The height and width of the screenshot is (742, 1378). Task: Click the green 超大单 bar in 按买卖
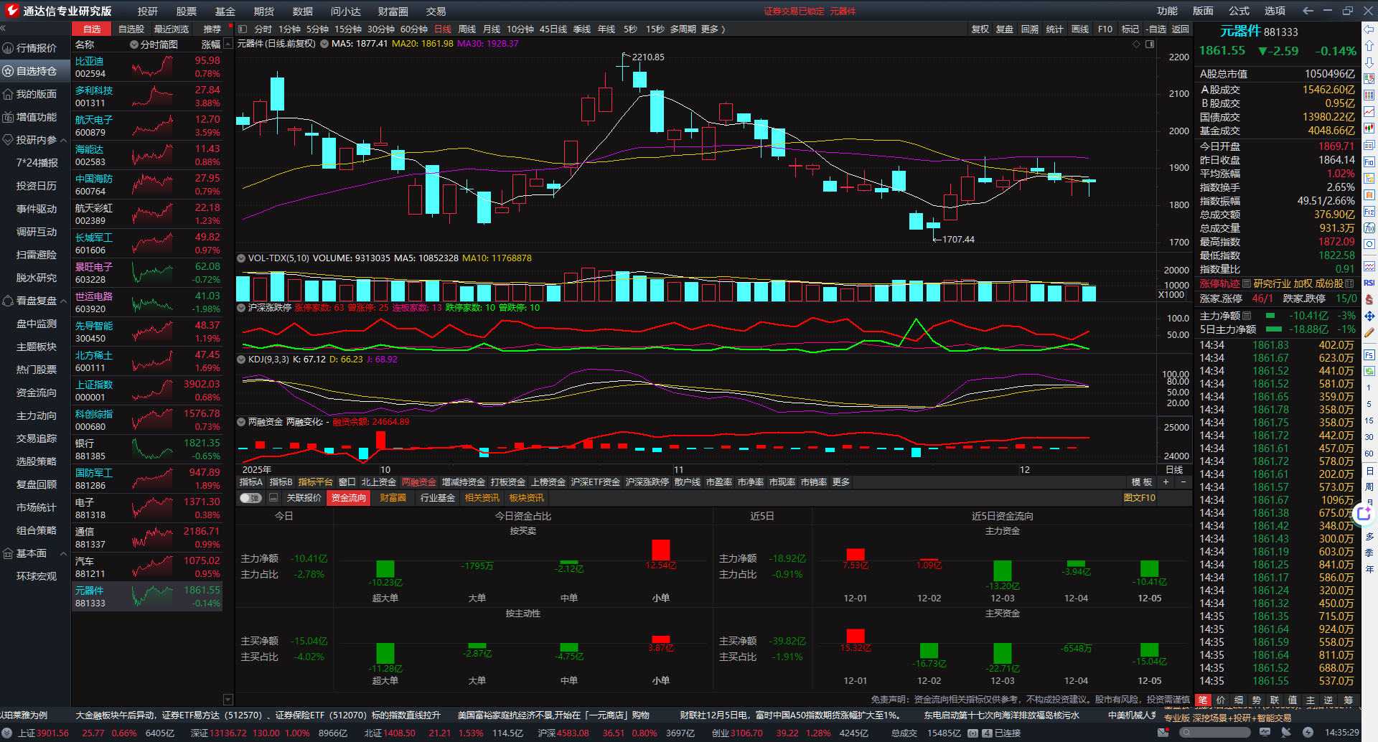pyautogui.click(x=385, y=569)
